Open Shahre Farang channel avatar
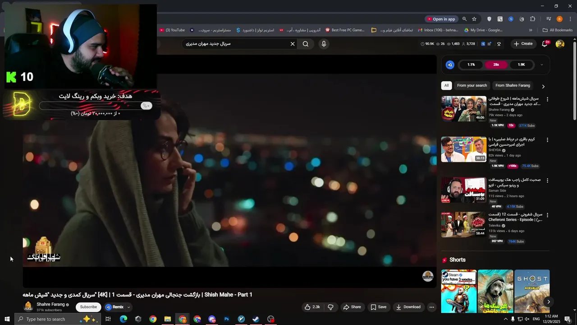 [28, 306]
